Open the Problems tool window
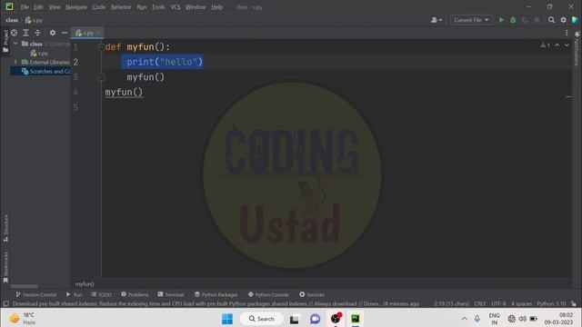Screen dimensions: 582x327 [135, 294]
